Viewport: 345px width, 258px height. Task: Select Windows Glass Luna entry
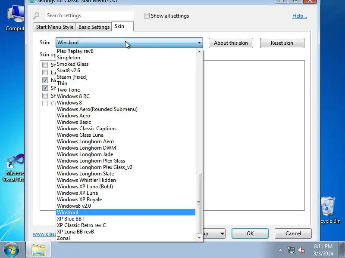point(126,135)
